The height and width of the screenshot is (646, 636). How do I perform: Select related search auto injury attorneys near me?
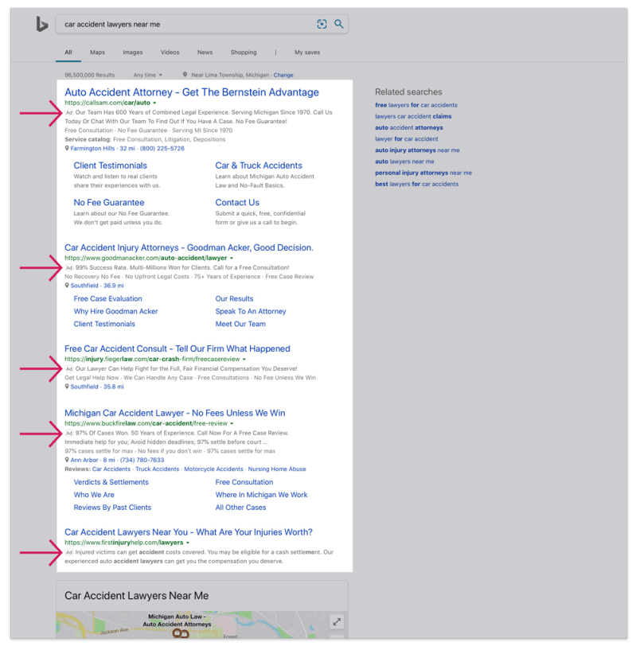point(417,150)
